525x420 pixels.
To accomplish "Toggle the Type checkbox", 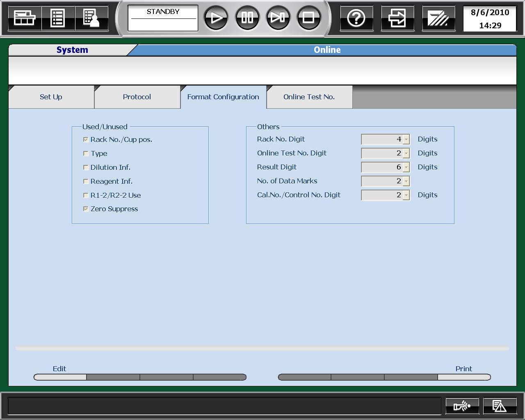I will [x=86, y=153].
